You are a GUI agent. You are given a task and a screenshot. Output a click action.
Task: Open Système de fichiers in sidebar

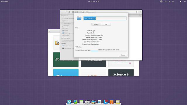point(68,41)
